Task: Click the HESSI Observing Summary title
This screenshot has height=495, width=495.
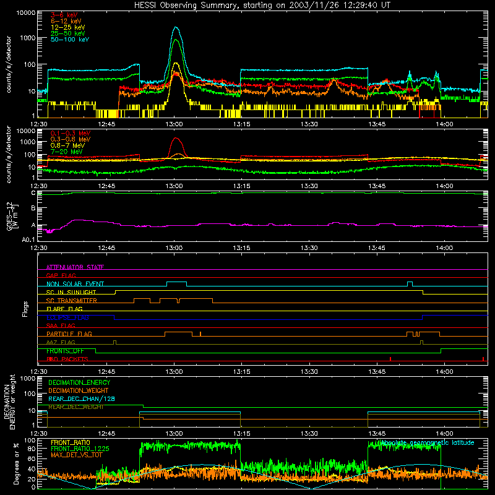Action: point(262,5)
